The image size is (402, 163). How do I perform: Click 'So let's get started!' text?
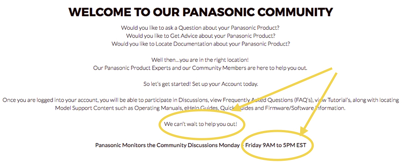point(167,84)
